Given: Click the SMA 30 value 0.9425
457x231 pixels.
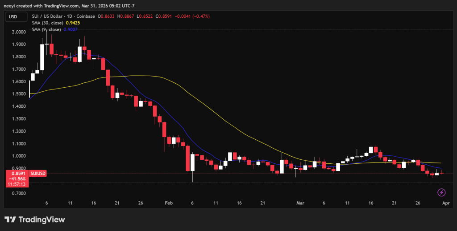Looking at the screenshot, I should tap(73, 23).
